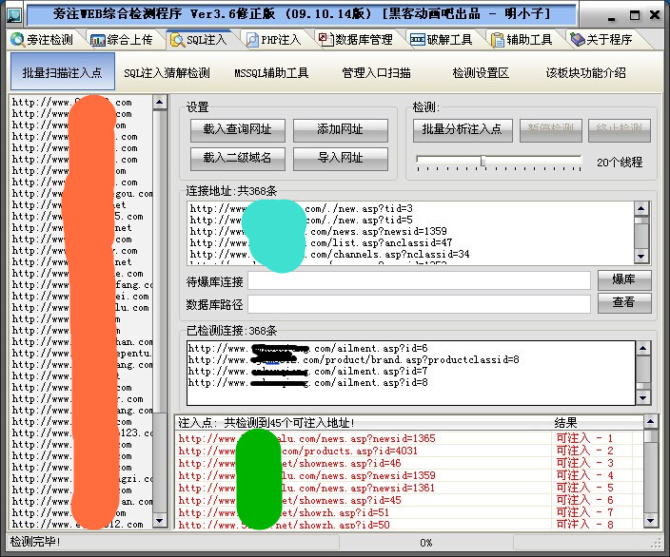Viewport: 670px width, 557px height.
Task: Click the 旁注检测 tab icon
Action: [x=18, y=40]
